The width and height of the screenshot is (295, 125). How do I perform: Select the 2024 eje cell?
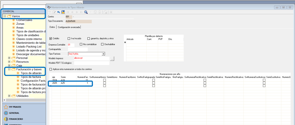point(56,80)
